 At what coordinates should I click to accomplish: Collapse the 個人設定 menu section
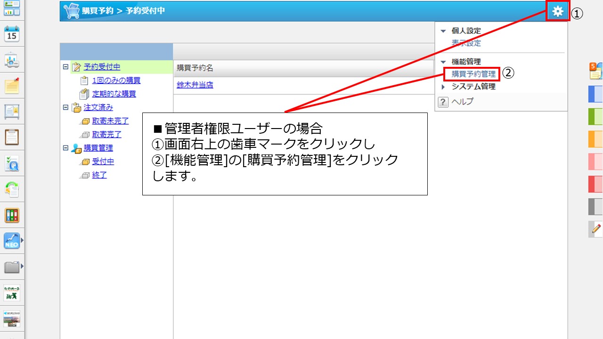pos(443,31)
